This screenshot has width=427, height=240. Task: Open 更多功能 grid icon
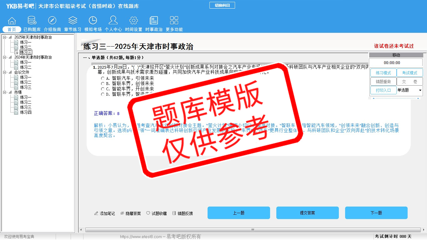coord(174,21)
